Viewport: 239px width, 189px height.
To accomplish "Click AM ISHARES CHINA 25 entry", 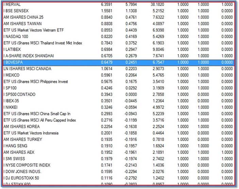I will (118, 17).
